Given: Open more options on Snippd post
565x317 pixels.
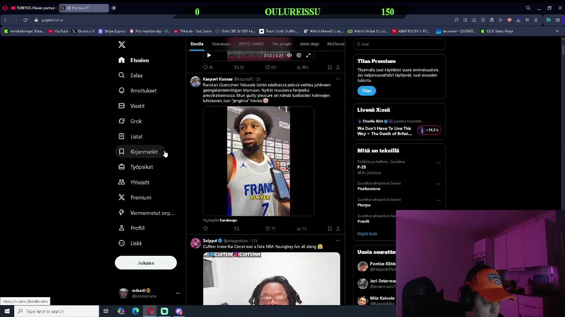Looking at the screenshot, I should click(x=338, y=241).
